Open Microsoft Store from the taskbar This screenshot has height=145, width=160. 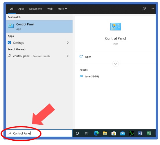114,133
